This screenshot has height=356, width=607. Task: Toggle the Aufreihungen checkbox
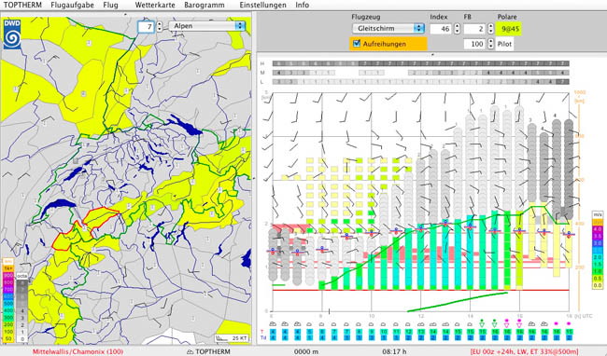(x=357, y=44)
